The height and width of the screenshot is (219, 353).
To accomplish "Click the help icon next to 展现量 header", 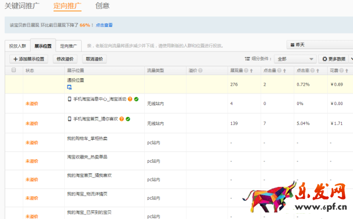I will [246, 70].
